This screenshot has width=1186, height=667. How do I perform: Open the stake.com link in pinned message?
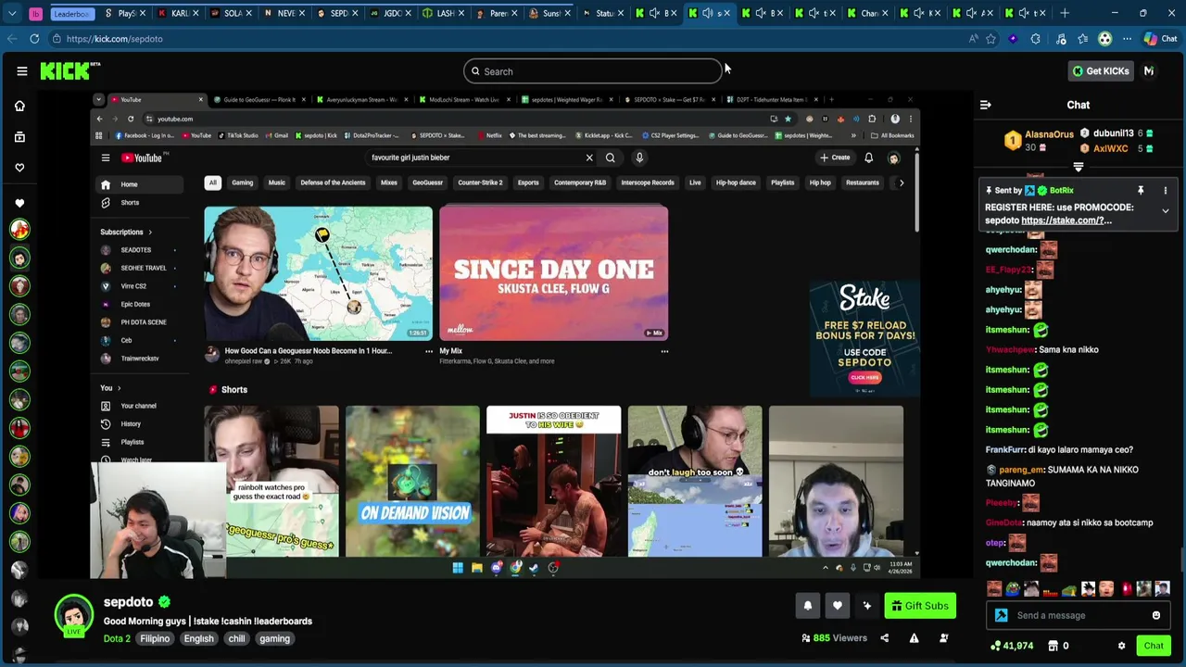[1066, 220]
